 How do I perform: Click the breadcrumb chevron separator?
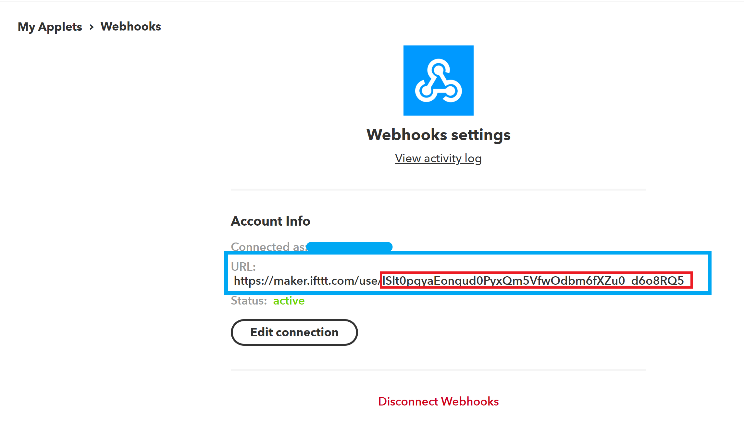pos(92,27)
